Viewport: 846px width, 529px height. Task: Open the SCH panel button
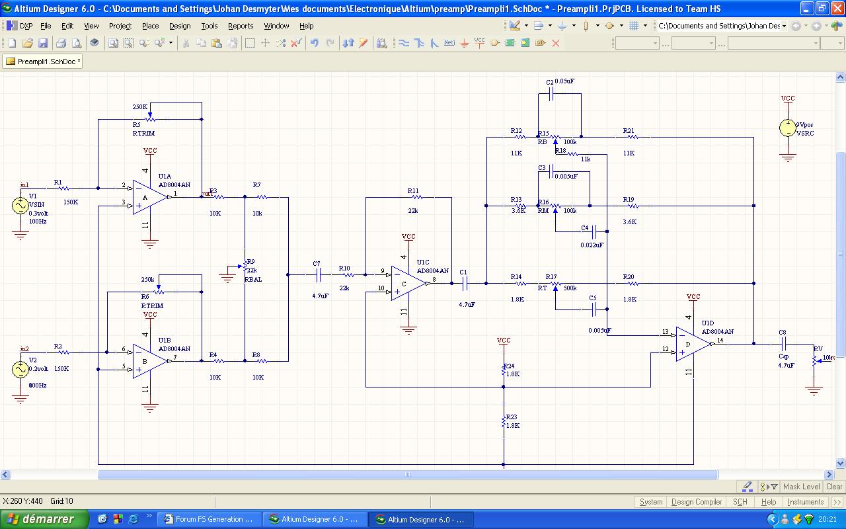point(740,502)
